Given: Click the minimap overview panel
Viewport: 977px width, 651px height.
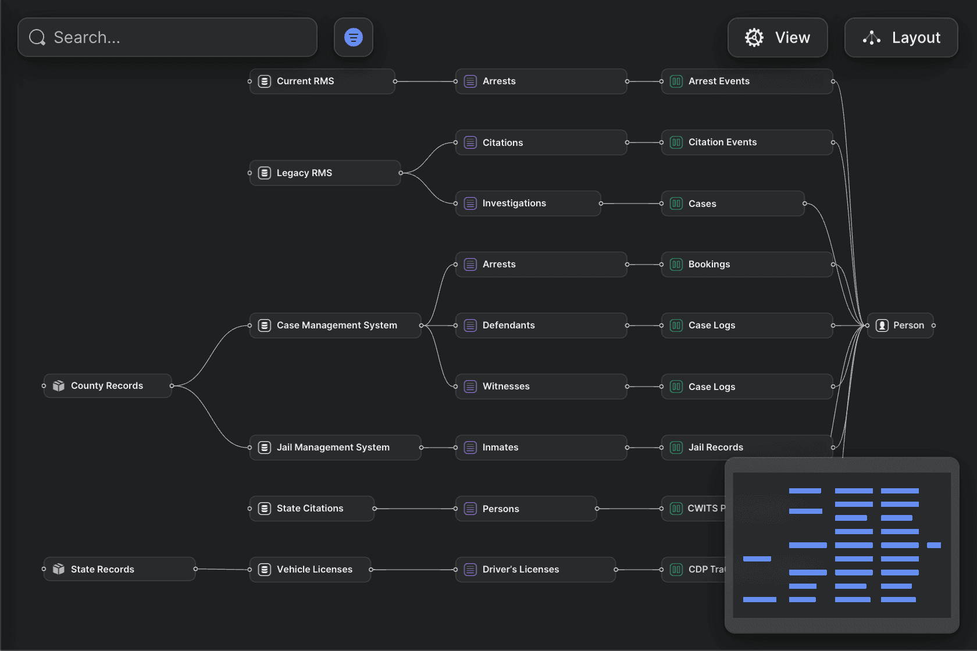Looking at the screenshot, I should pos(841,545).
